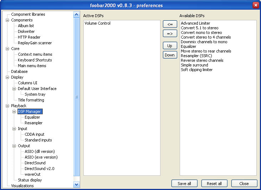Select Columns UI settings
The width and height of the screenshot is (261, 190).
pyautogui.click(x=27, y=83)
